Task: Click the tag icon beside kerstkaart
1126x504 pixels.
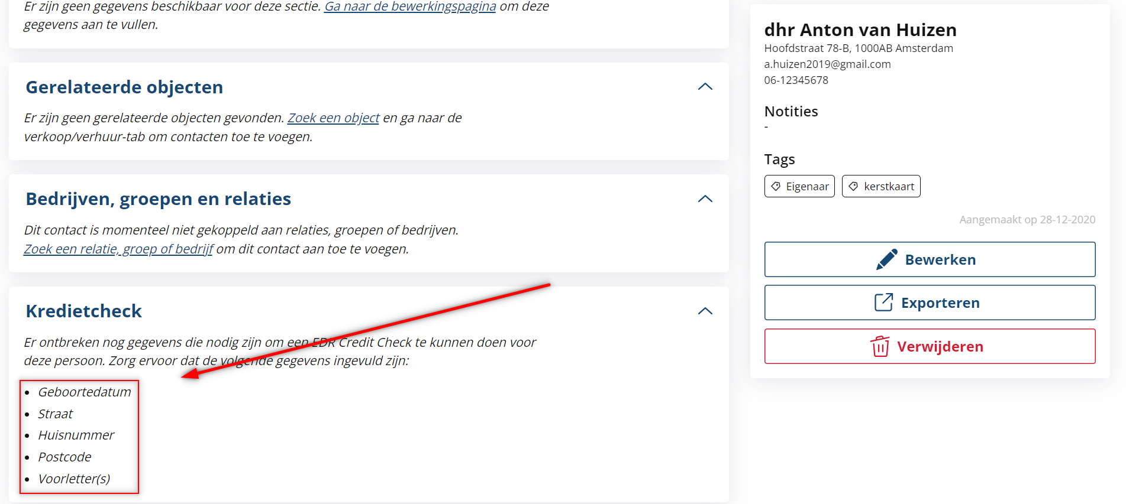Action: [853, 187]
